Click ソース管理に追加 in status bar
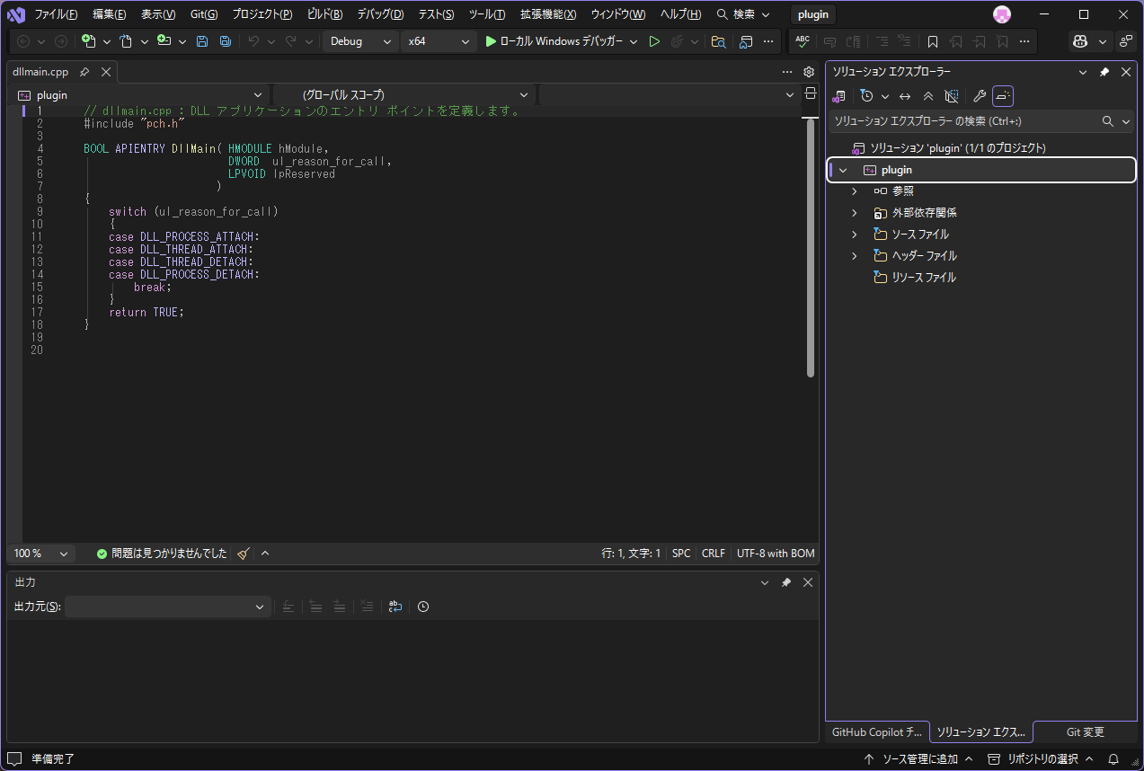Viewport: 1144px width, 771px height. [918, 759]
